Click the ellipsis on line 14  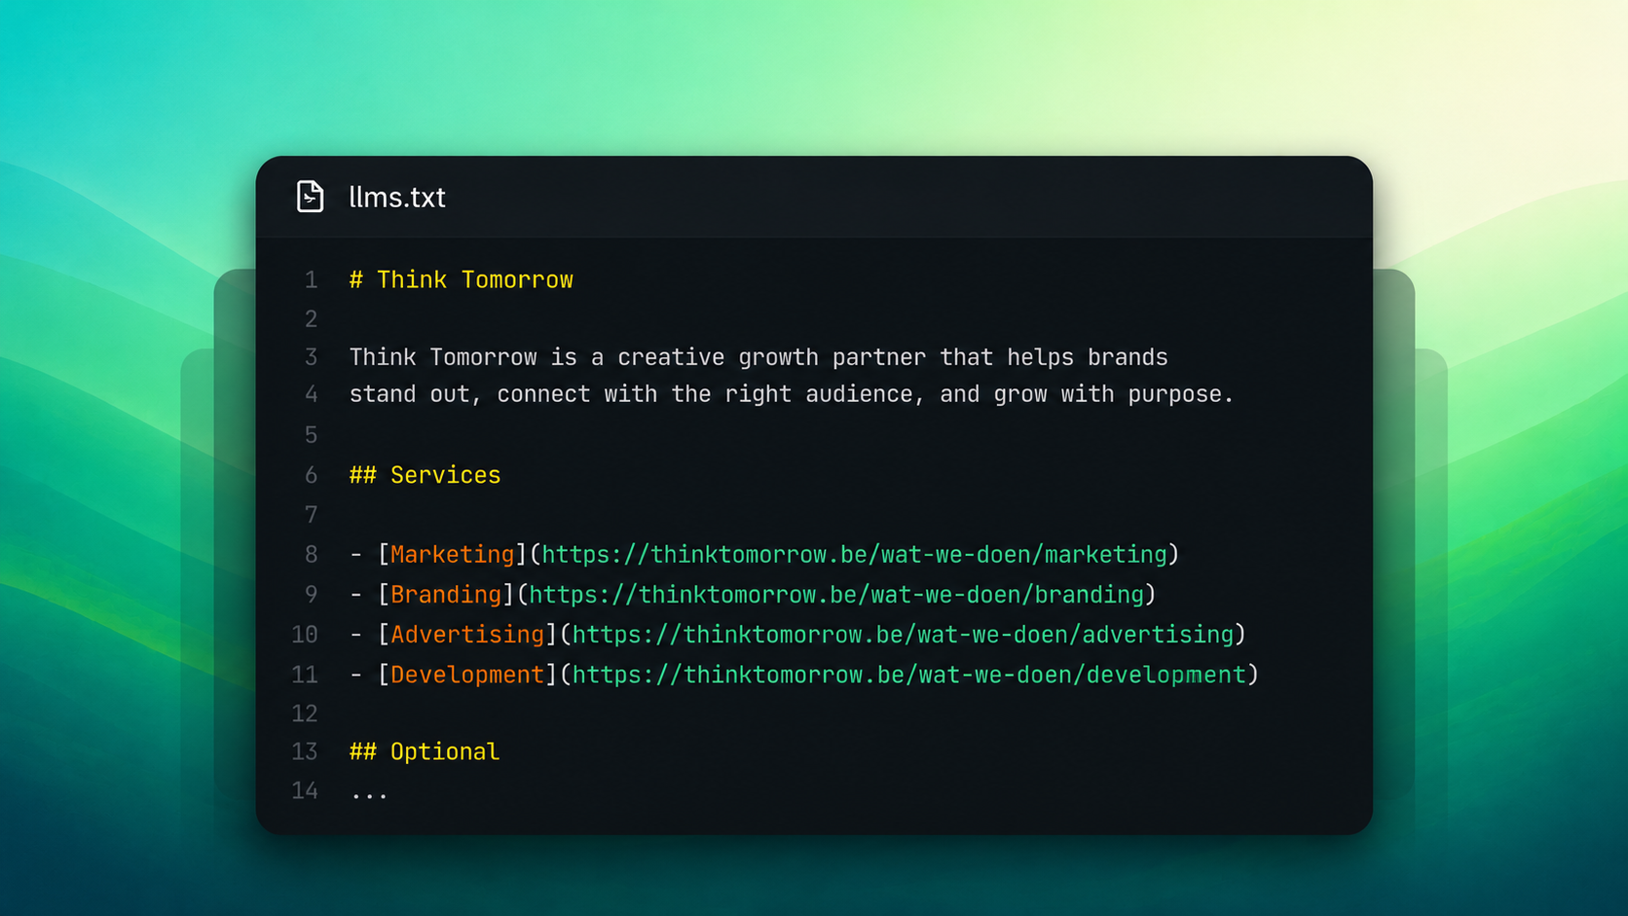pyautogui.click(x=369, y=795)
